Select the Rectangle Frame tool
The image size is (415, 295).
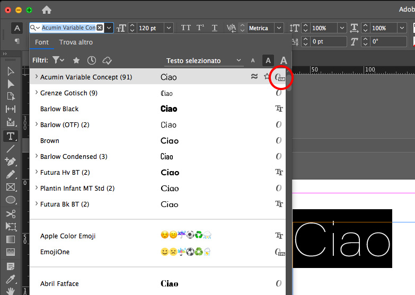coord(11,187)
